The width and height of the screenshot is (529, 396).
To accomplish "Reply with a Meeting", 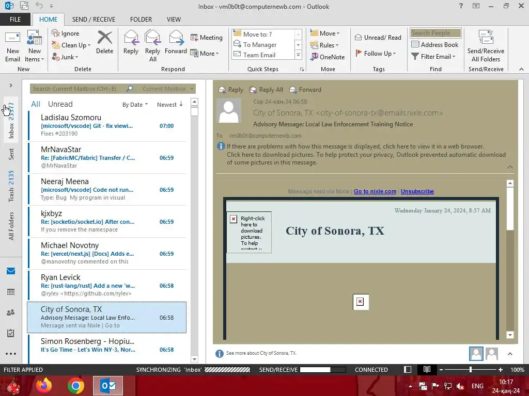I will pyautogui.click(x=207, y=37).
